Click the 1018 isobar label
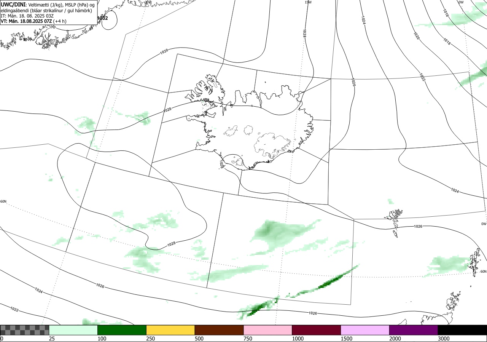The height and width of the screenshot is (342, 487). [447, 42]
